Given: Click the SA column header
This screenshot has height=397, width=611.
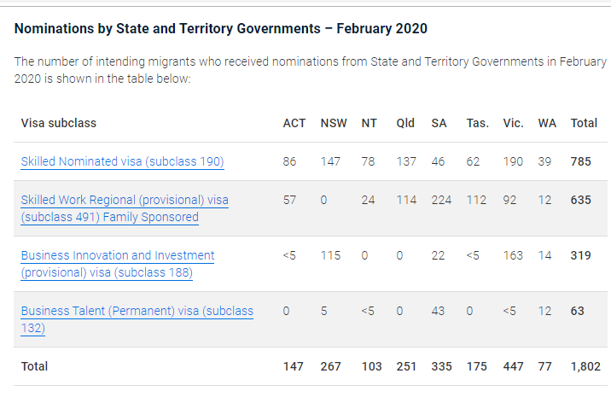Looking at the screenshot, I should point(439,123).
